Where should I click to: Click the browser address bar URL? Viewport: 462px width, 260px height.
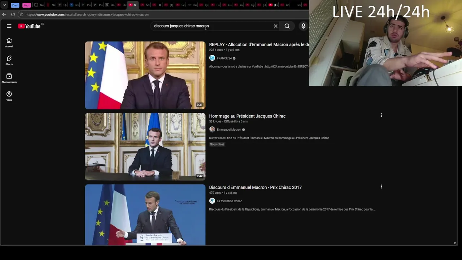87,14
